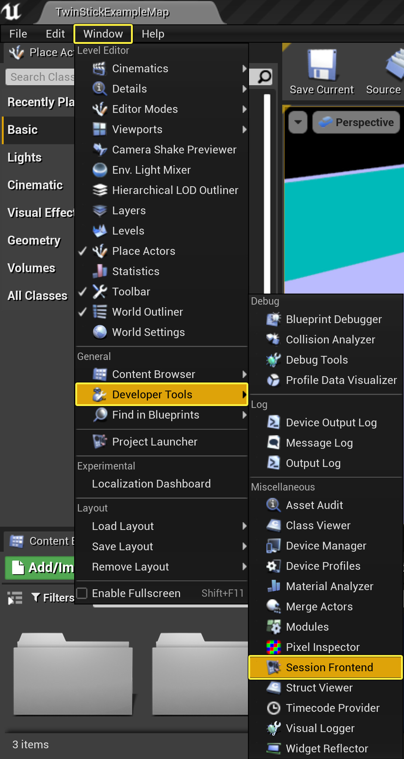The width and height of the screenshot is (404, 759).
Task: Select the first folder thumbnail
Action: (x=73, y=674)
